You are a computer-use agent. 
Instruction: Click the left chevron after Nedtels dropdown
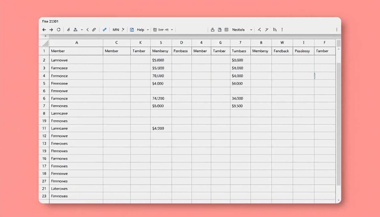[259, 30]
